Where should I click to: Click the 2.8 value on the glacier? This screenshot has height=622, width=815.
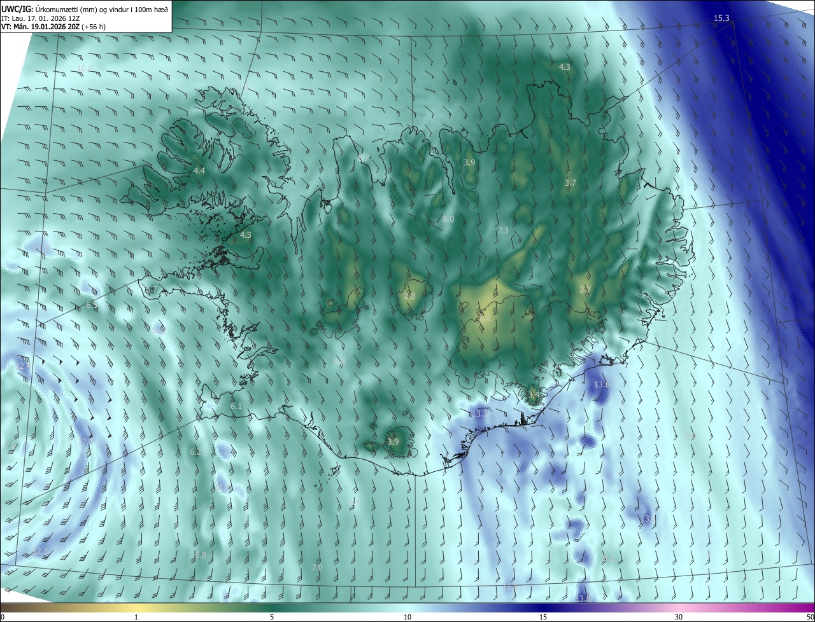point(410,296)
